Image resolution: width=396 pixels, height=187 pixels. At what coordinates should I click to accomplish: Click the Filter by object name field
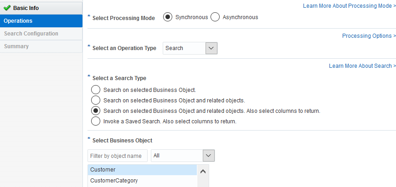118,156
